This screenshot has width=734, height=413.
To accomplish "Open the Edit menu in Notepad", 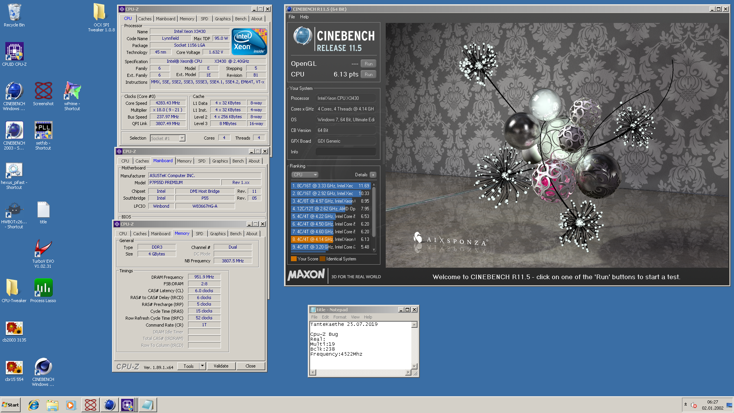I will pos(325,317).
